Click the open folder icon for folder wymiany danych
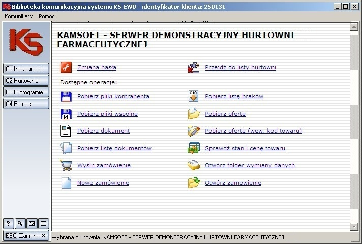362x244 pixels. coord(194,165)
